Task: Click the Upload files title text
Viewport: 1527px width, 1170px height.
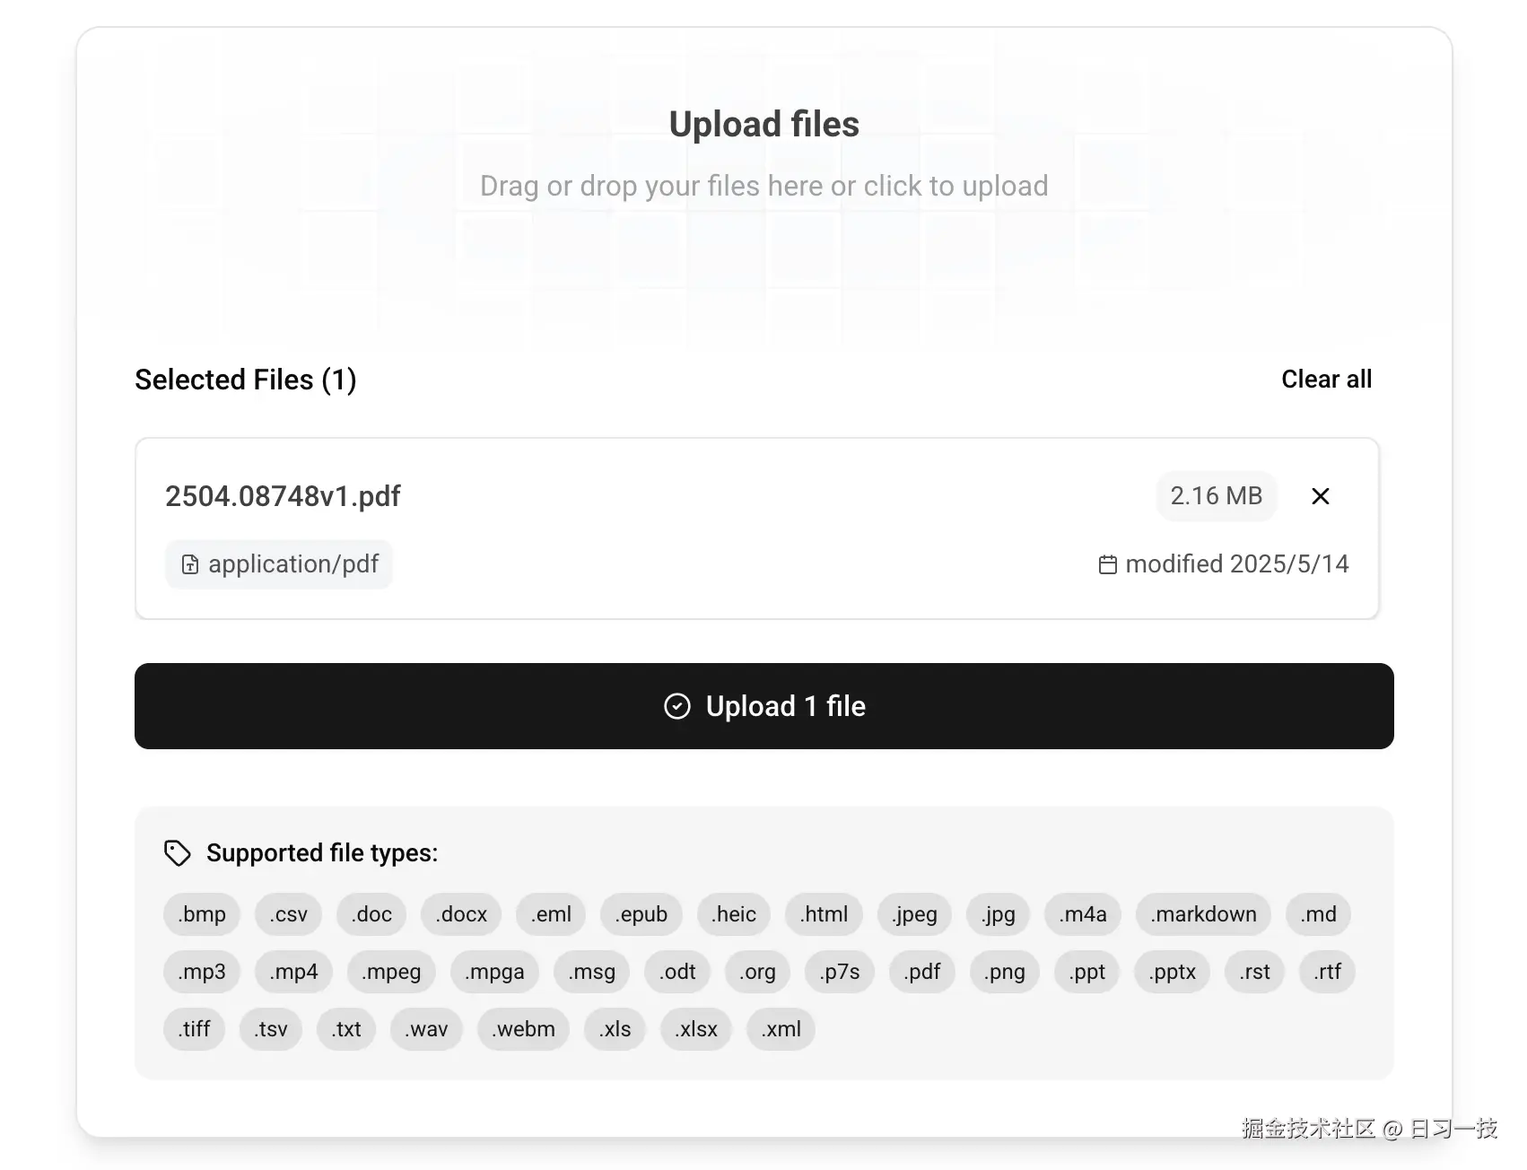Action: click(x=763, y=124)
